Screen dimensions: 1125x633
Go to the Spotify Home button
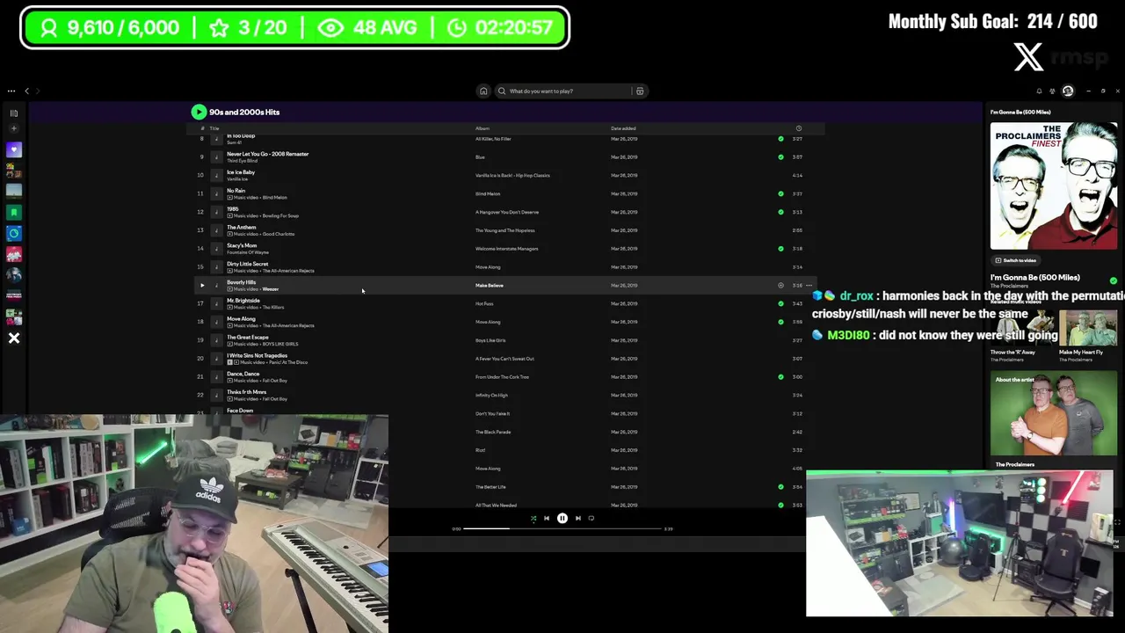tap(483, 91)
